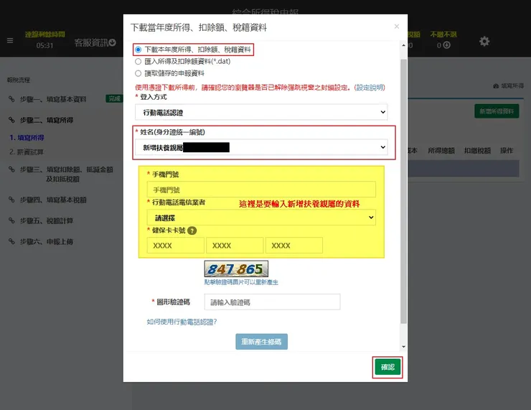The height and width of the screenshot is (410, 531).
Task: Click the link icon beside 步驟二、填寫所得
Action: point(11,120)
